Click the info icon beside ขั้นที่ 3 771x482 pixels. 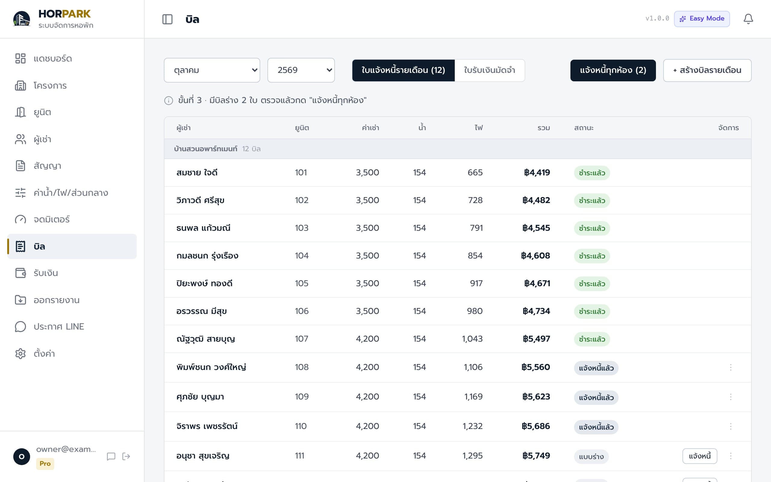[169, 101]
